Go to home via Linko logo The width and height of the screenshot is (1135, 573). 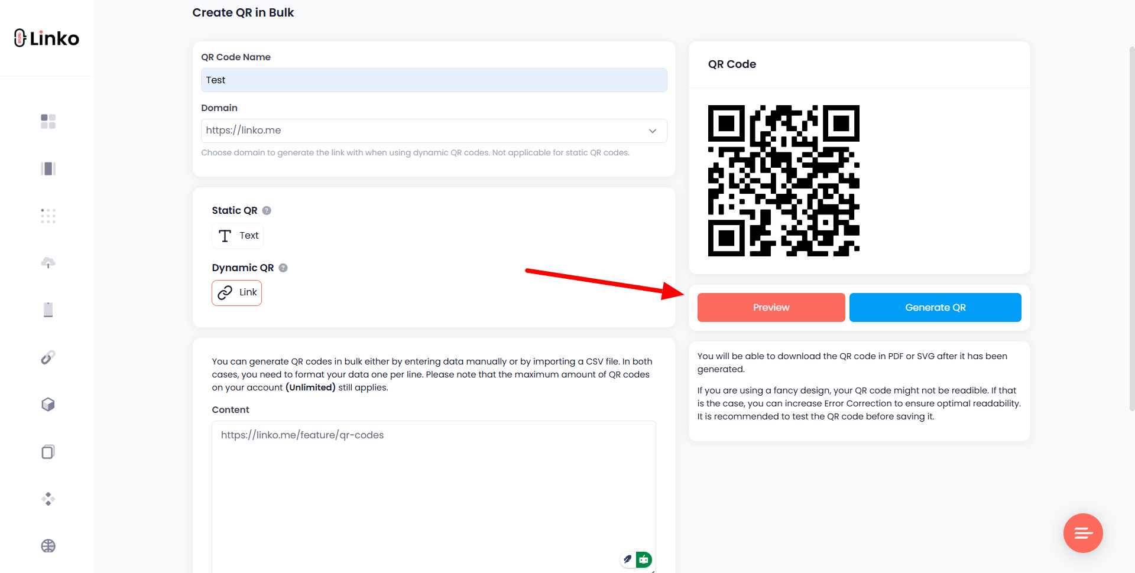coord(47,38)
